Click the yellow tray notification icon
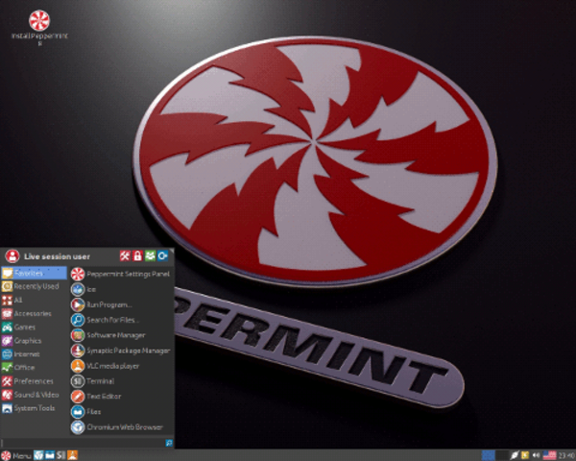 [525, 455]
